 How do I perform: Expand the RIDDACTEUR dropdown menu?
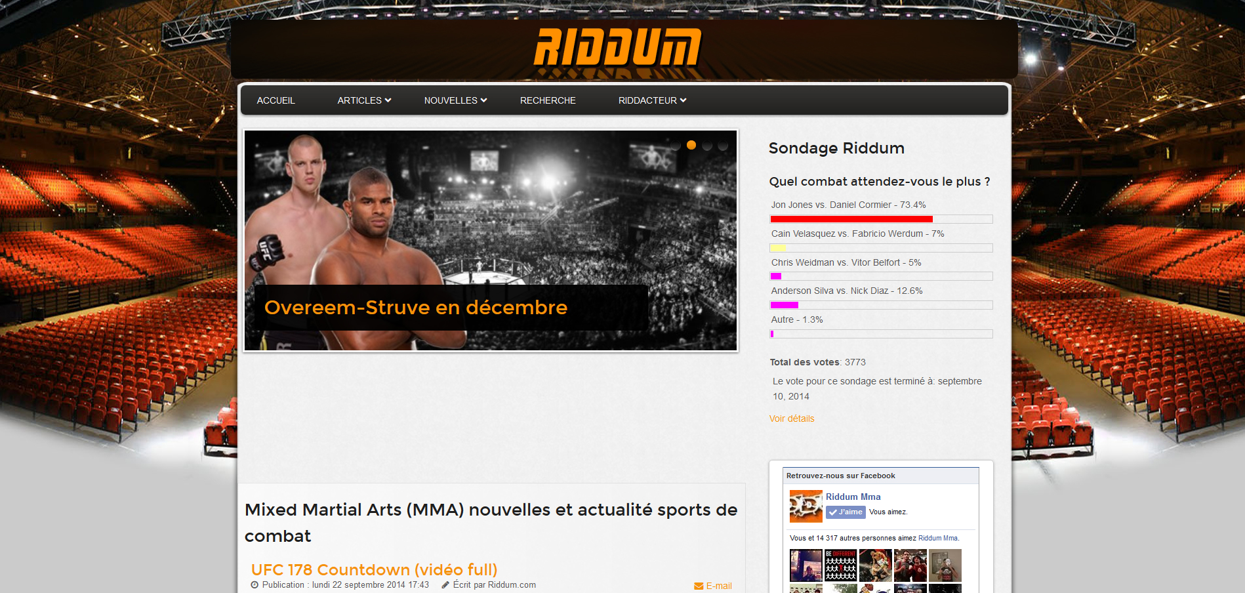[652, 100]
